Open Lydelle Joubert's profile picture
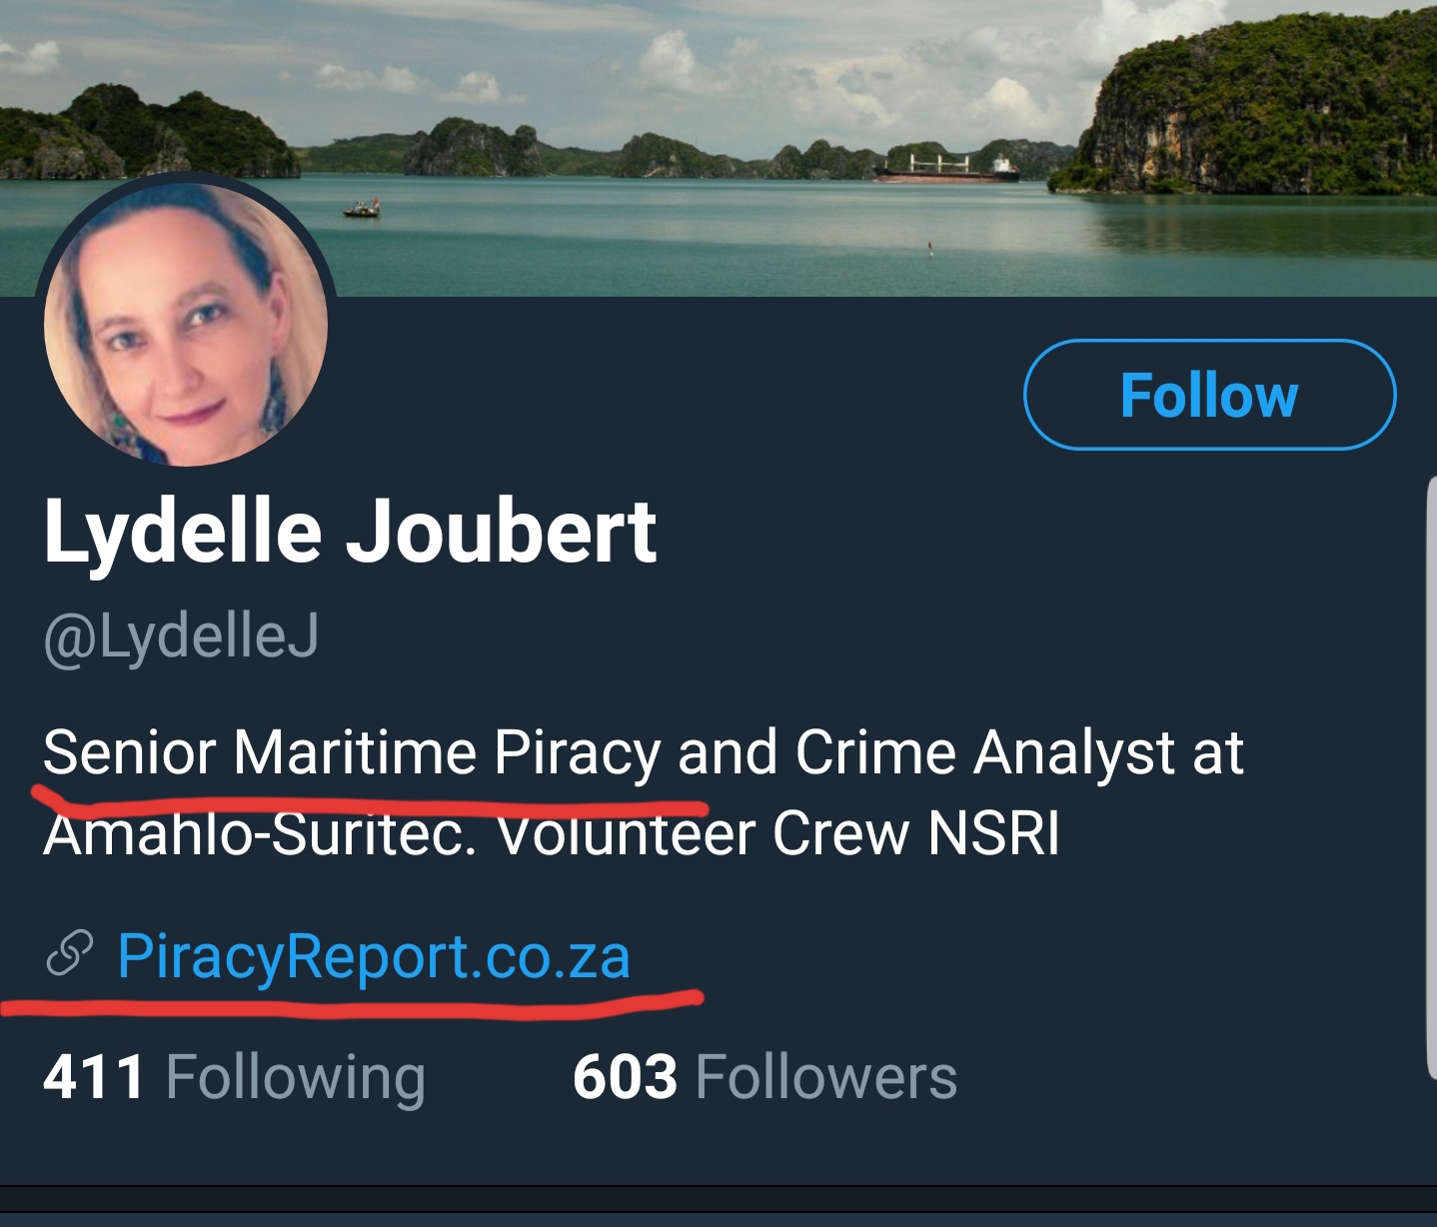The image size is (1437, 1227). (186, 325)
